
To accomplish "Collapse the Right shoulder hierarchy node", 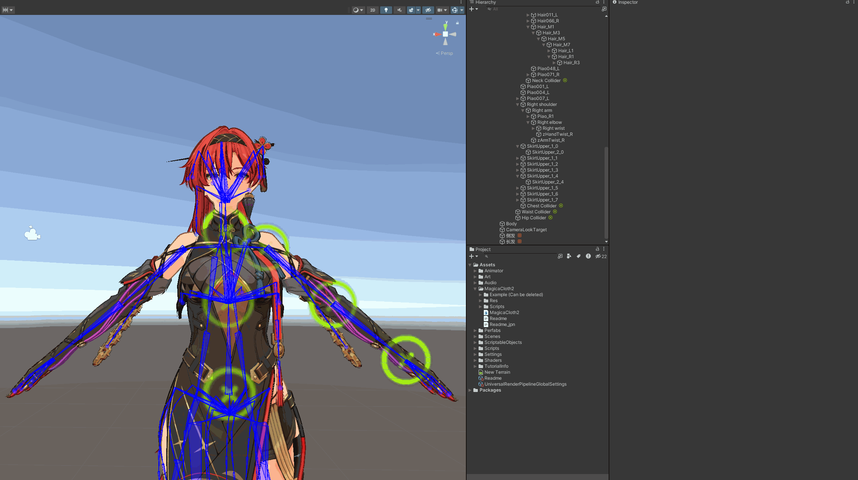I will [x=517, y=104].
